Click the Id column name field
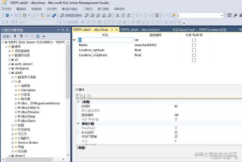The image size is (242, 162). 105,40
